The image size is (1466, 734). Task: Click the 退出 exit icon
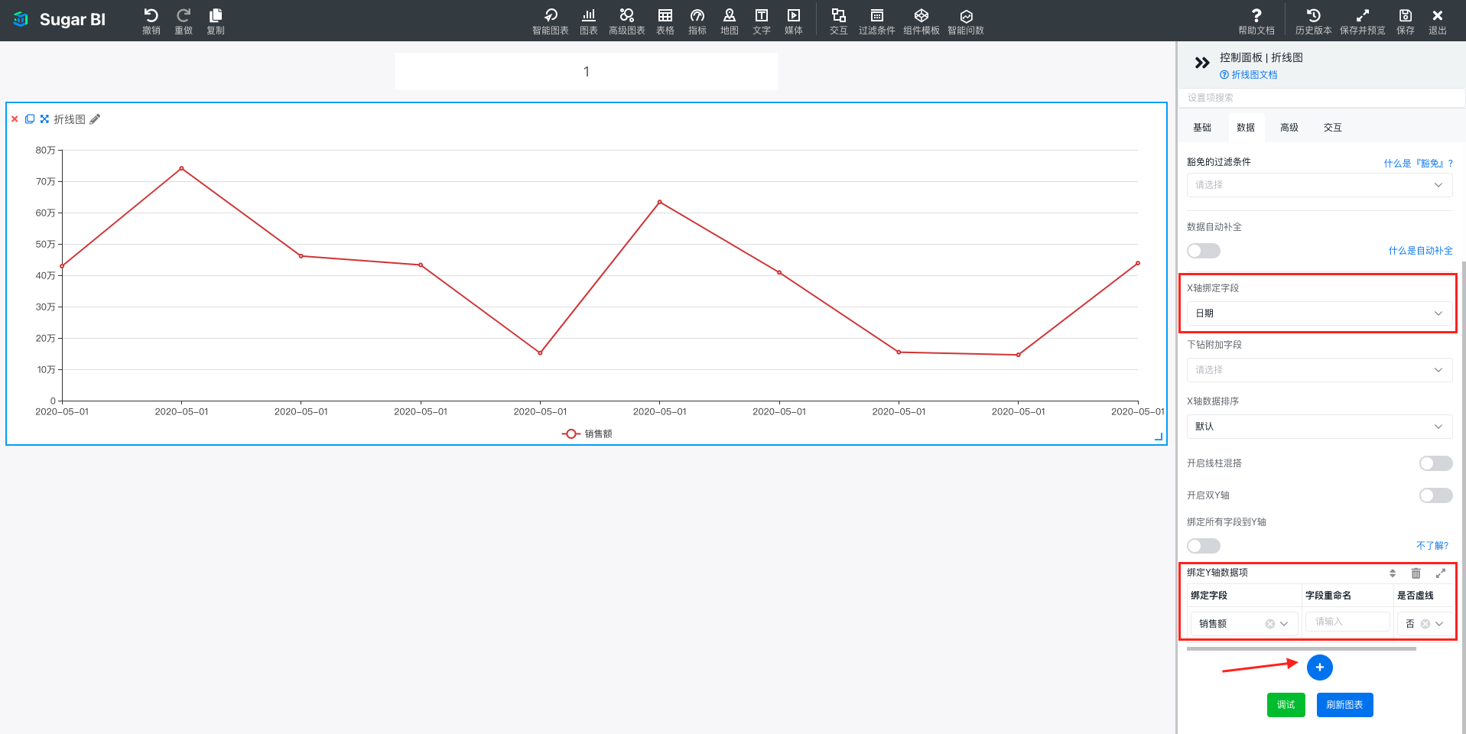click(1438, 21)
